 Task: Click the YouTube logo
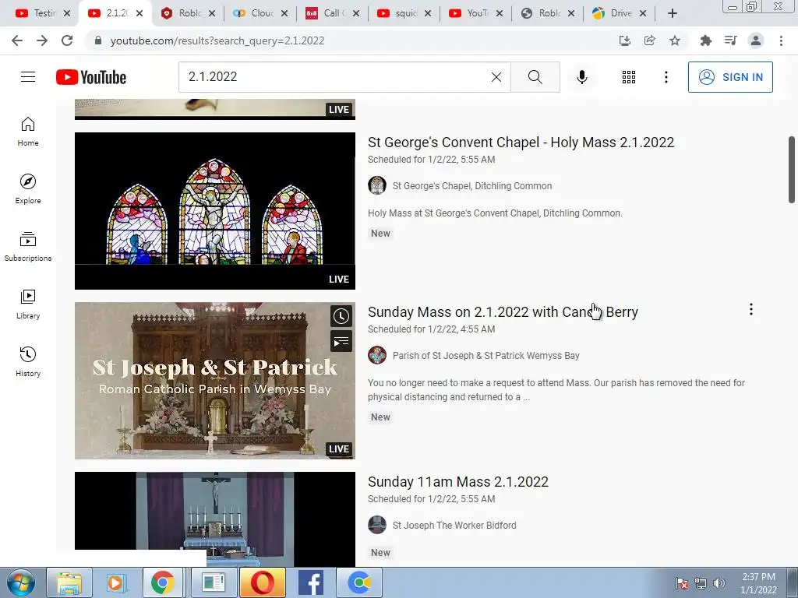click(x=91, y=77)
